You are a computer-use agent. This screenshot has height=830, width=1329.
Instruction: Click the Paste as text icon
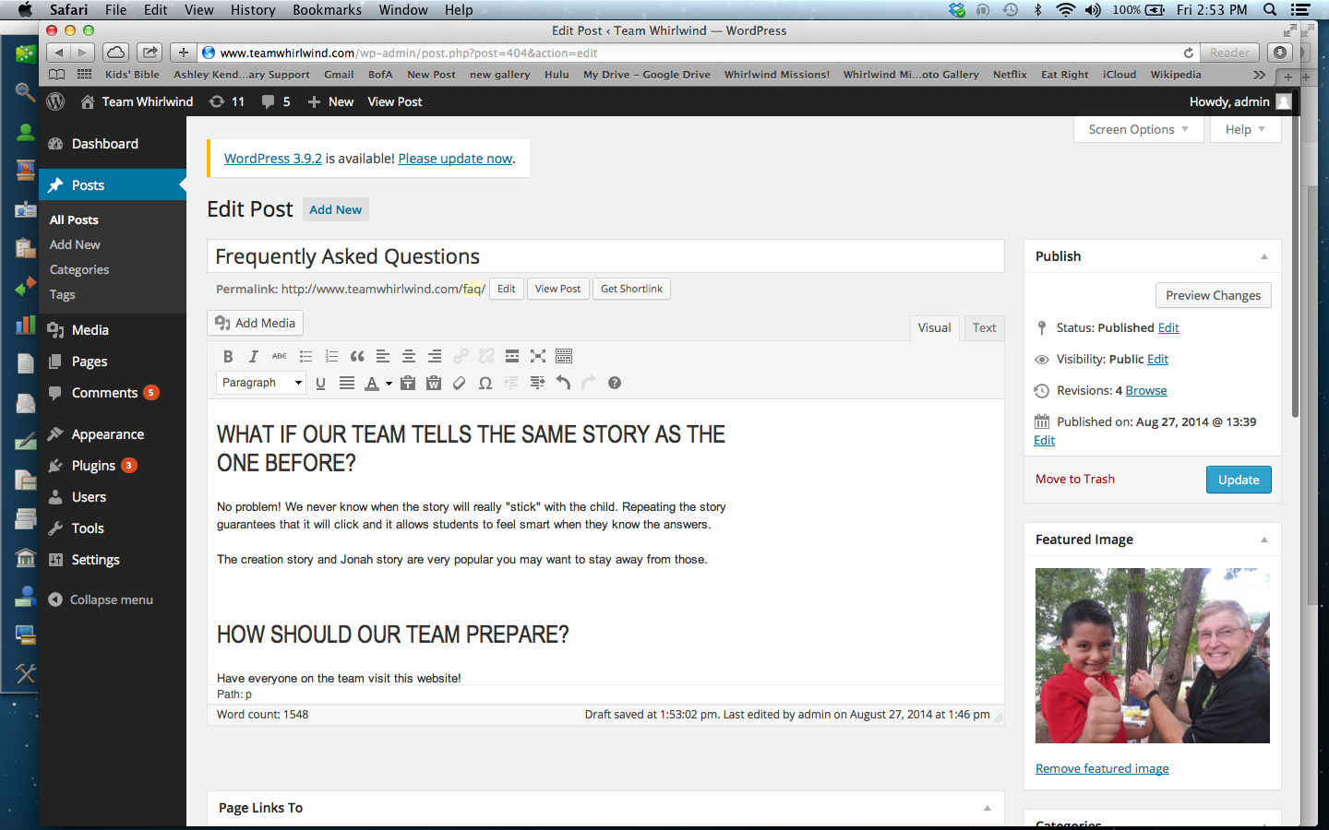[x=408, y=384]
